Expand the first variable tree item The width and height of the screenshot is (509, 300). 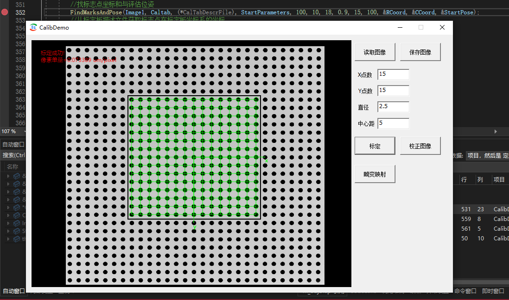point(8,176)
